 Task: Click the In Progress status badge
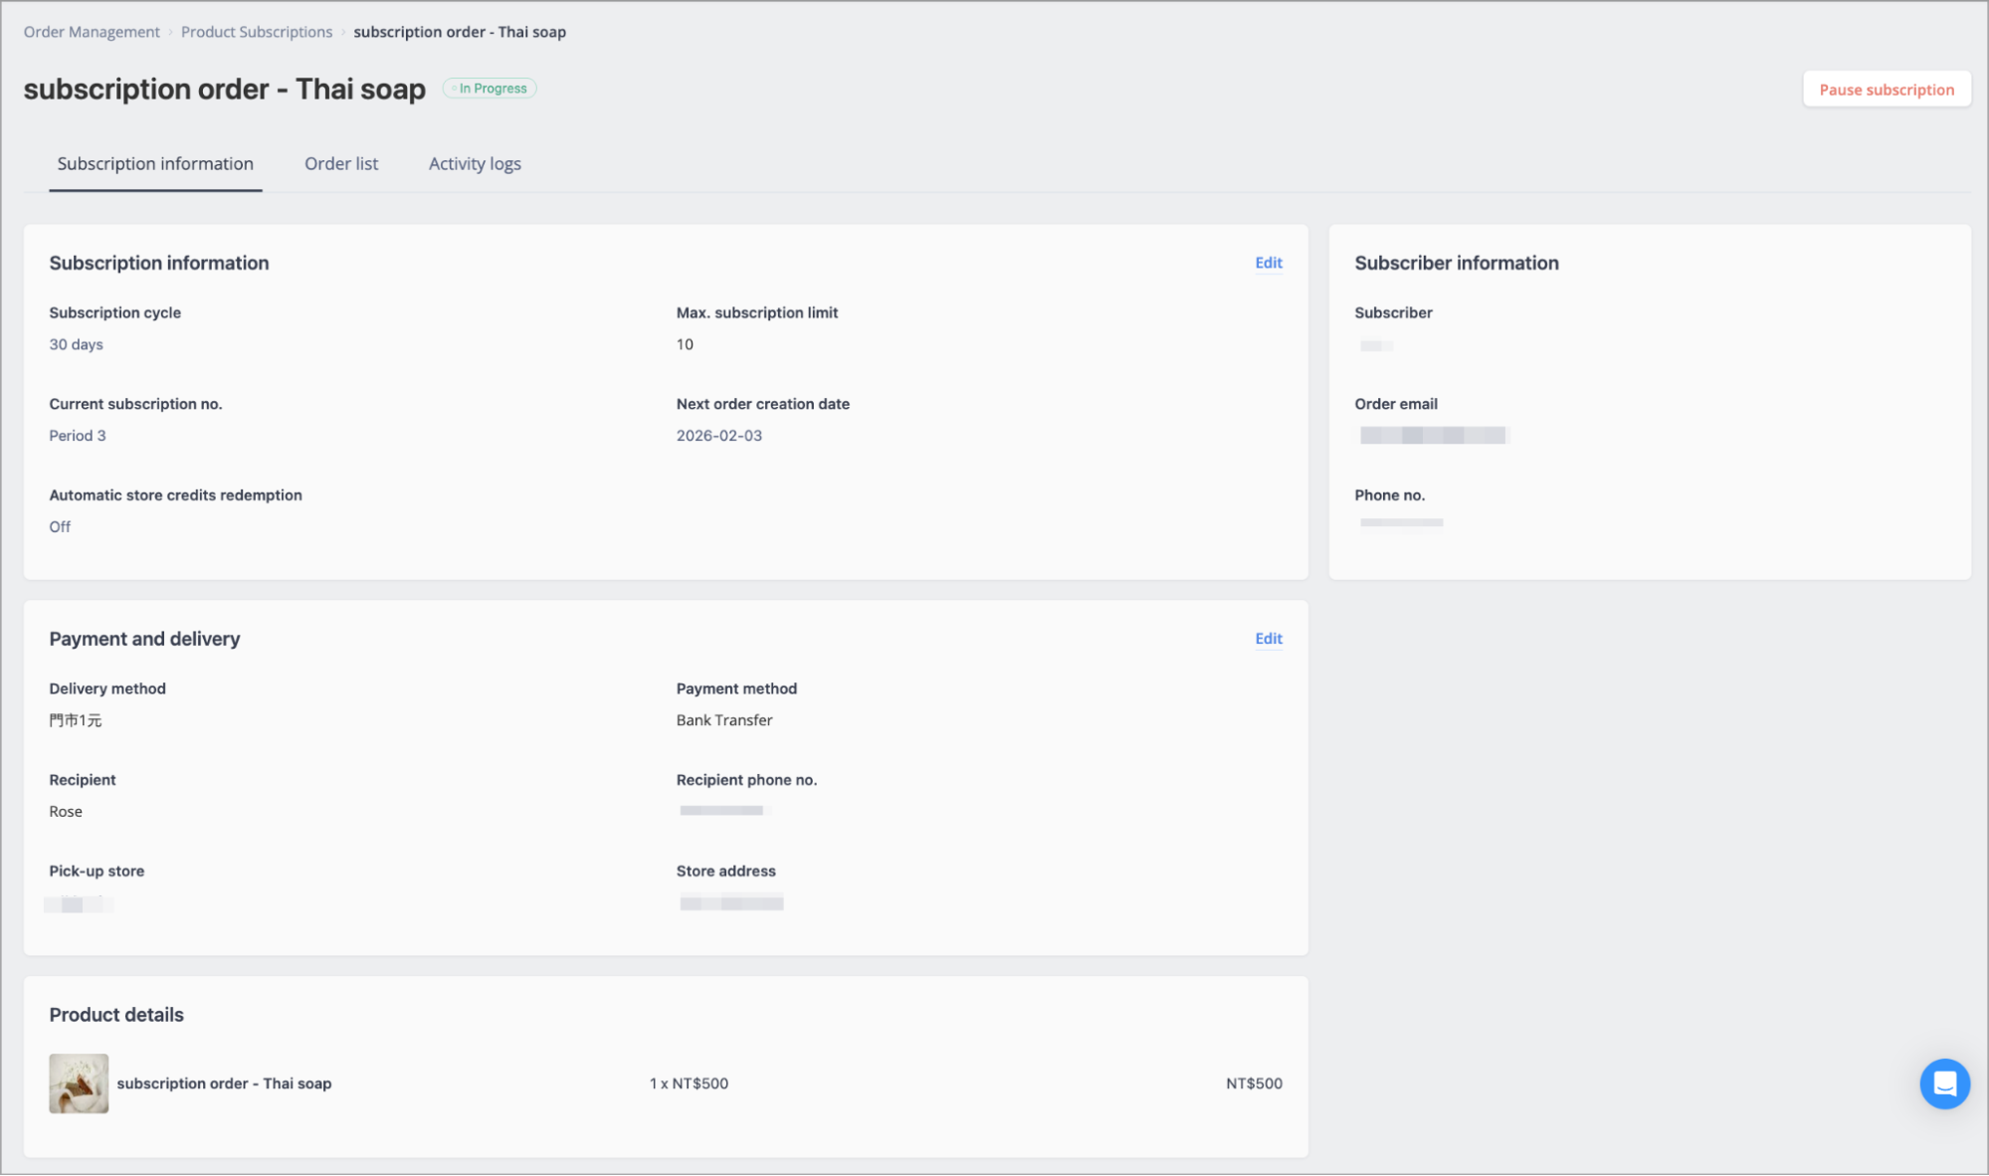[x=490, y=89]
